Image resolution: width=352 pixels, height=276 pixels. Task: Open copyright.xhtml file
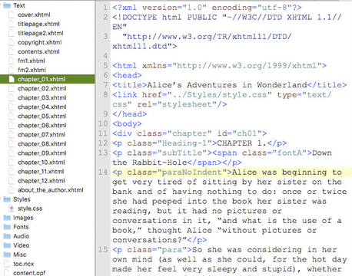pyautogui.click(x=40, y=42)
